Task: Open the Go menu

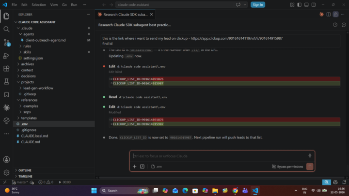Action: [x=64, y=5]
